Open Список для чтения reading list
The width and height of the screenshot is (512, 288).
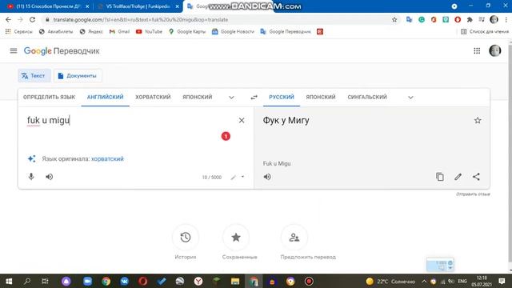(485, 32)
